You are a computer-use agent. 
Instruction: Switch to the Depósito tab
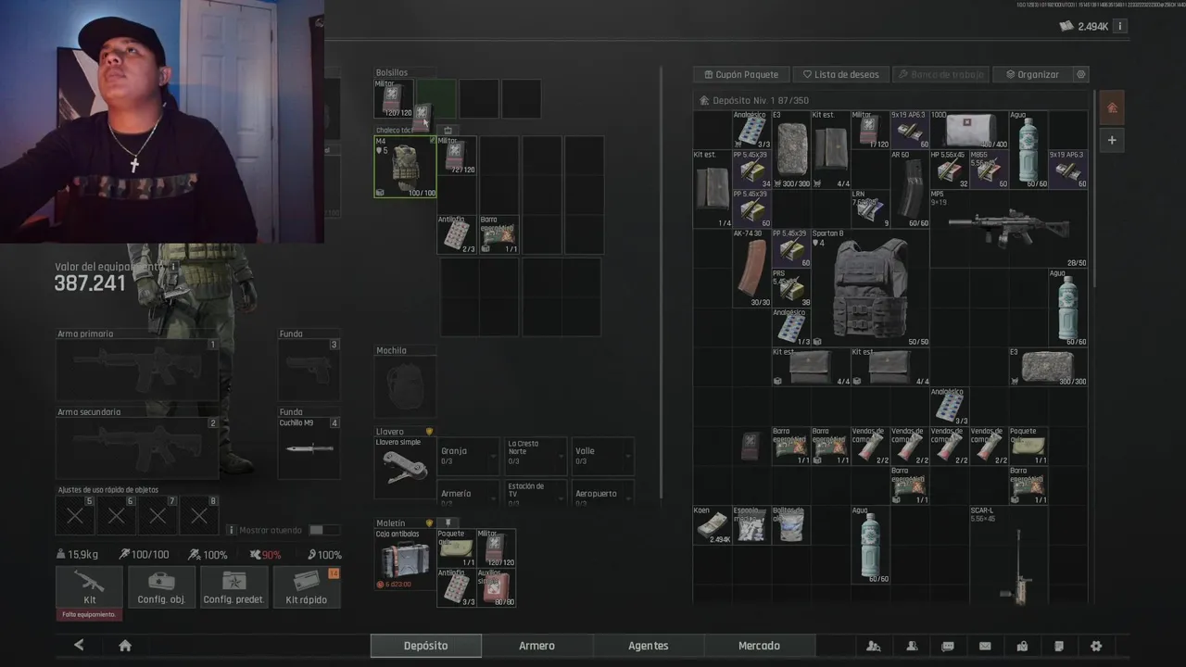[x=426, y=646]
